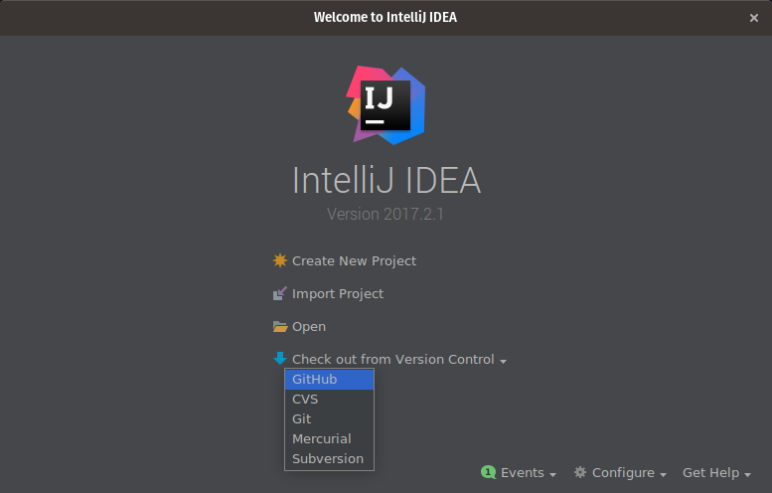Click the Get Help label
The height and width of the screenshot is (493, 772).
tap(710, 473)
